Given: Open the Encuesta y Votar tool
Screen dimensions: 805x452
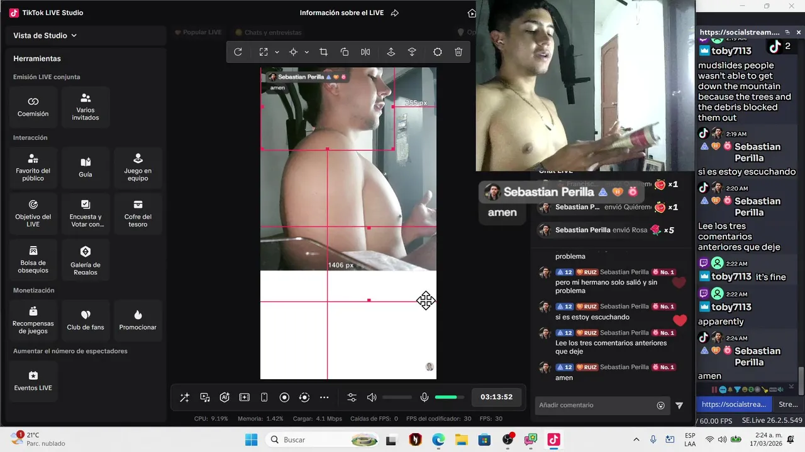Looking at the screenshot, I should coord(86,213).
